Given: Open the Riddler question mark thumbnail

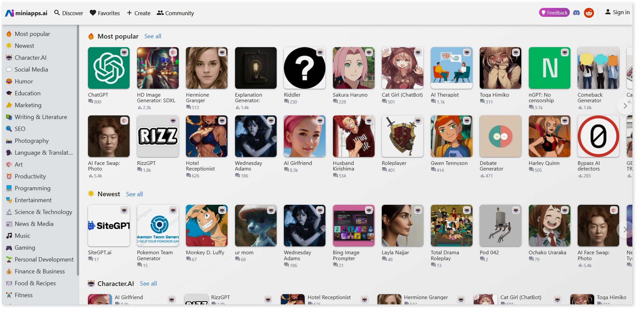Looking at the screenshot, I should coord(305,68).
